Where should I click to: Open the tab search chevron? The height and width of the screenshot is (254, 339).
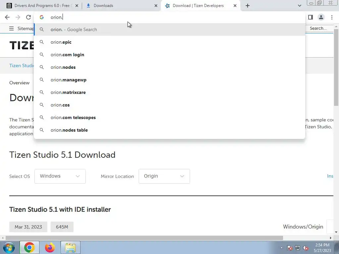click(299, 6)
